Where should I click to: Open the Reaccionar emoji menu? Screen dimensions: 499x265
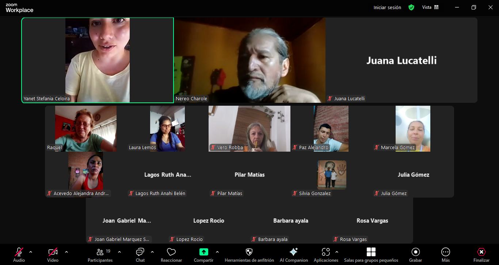point(171,254)
